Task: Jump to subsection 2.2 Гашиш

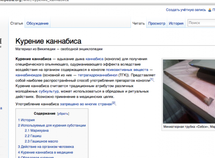Action: click(33, 136)
